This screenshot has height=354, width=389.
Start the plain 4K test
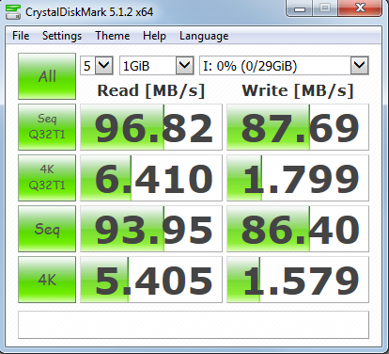[x=47, y=280]
